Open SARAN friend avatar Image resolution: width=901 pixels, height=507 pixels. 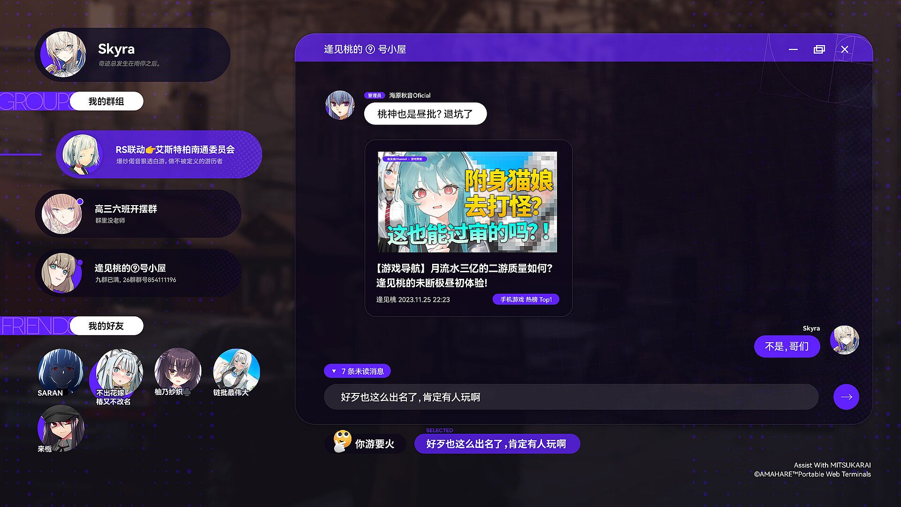[60, 371]
